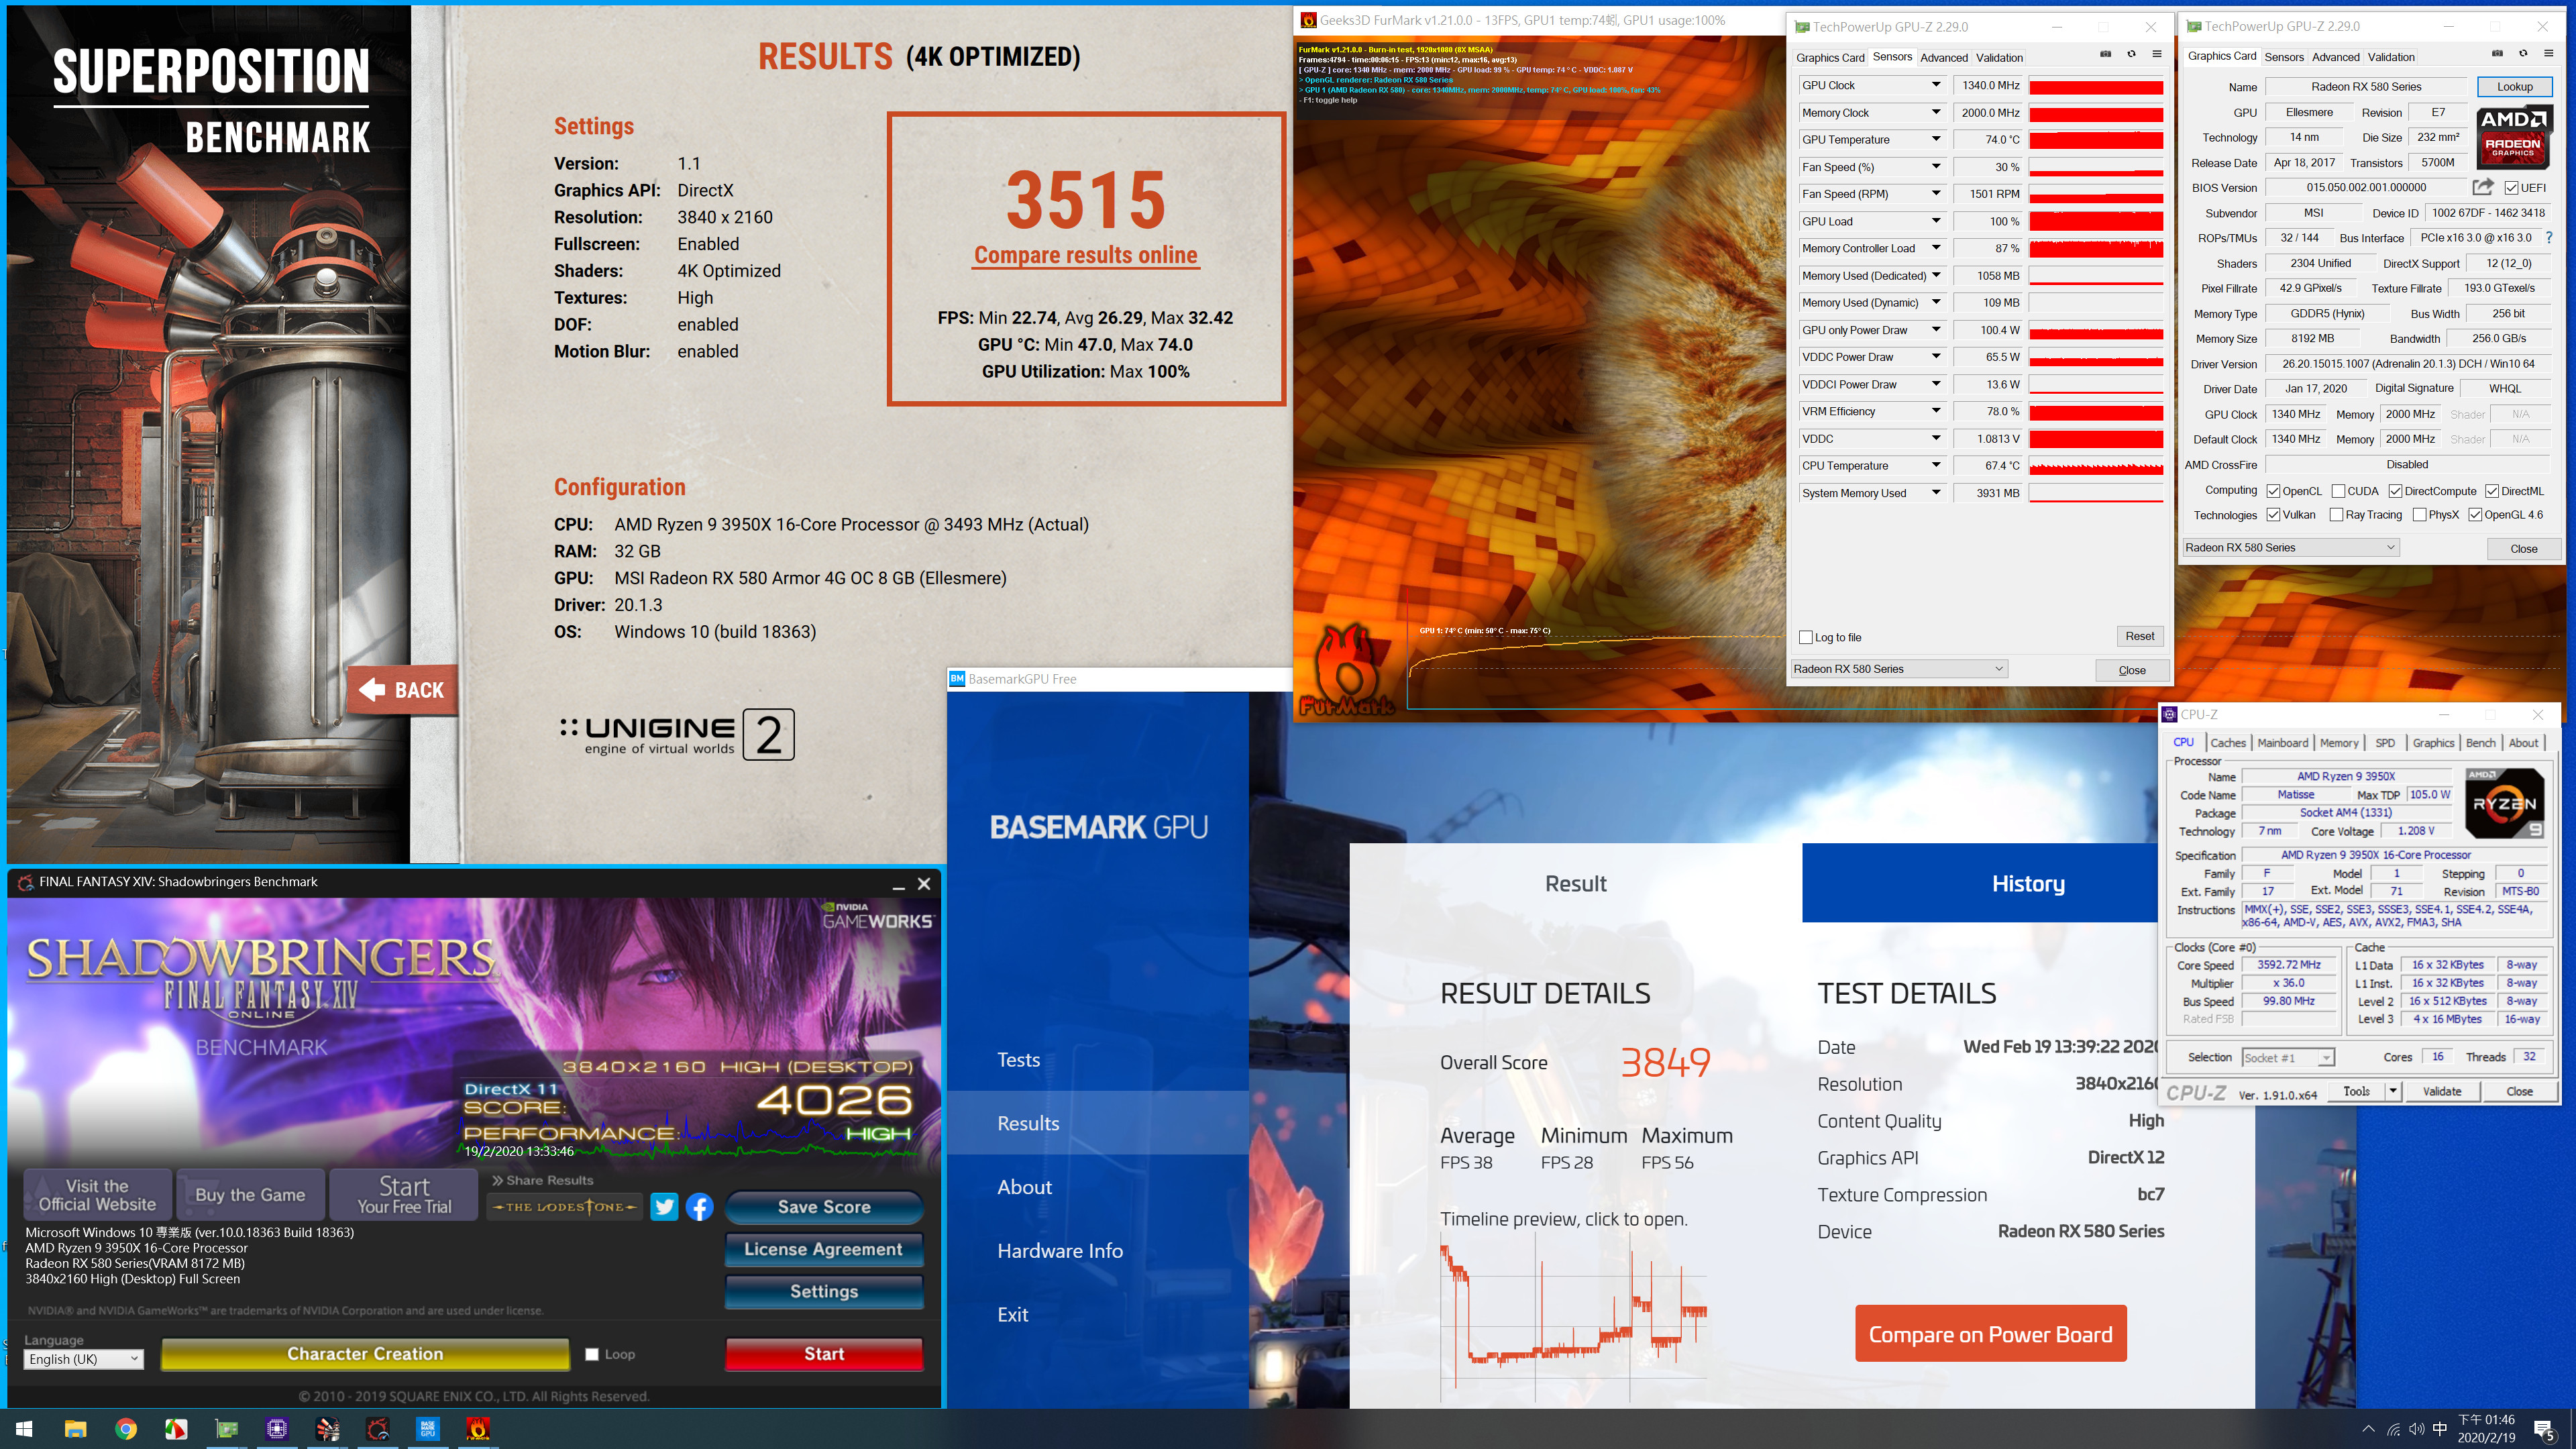Click the refresh icon in the GPU-Z Sensors window
2576x1449 pixels.
[2131, 55]
